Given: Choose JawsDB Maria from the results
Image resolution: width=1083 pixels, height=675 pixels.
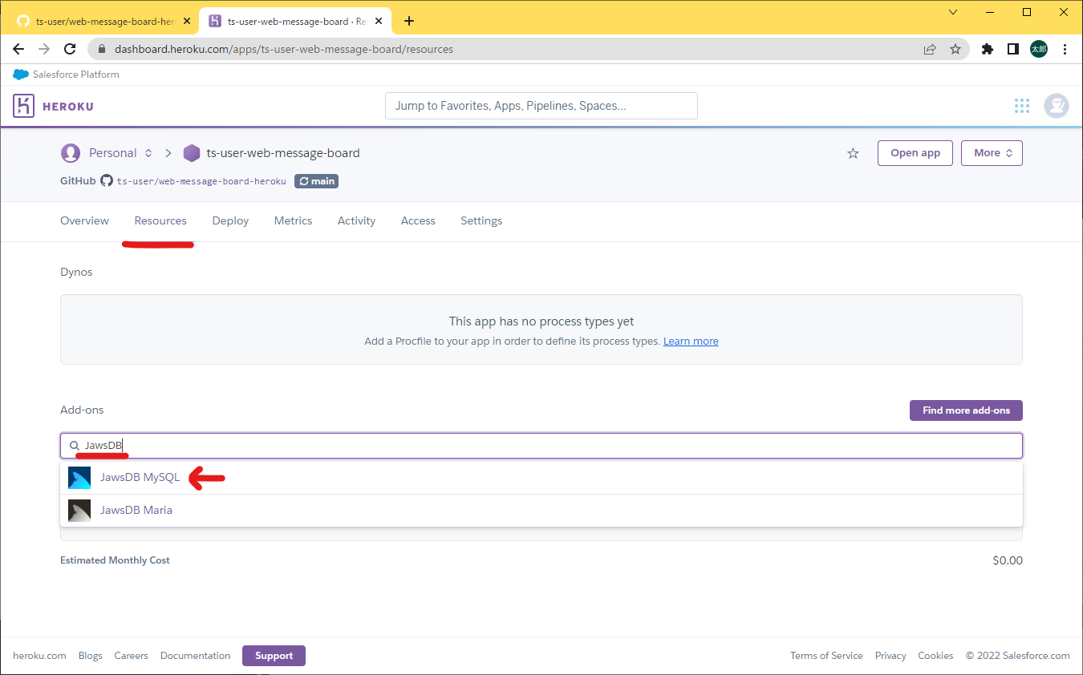Looking at the screenshot, I should [541, 511].
